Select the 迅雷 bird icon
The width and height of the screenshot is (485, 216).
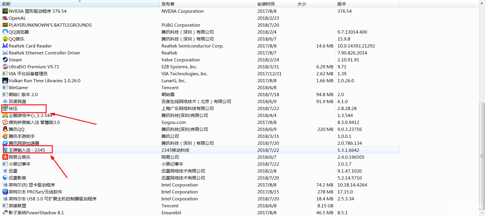coord(5,171)
